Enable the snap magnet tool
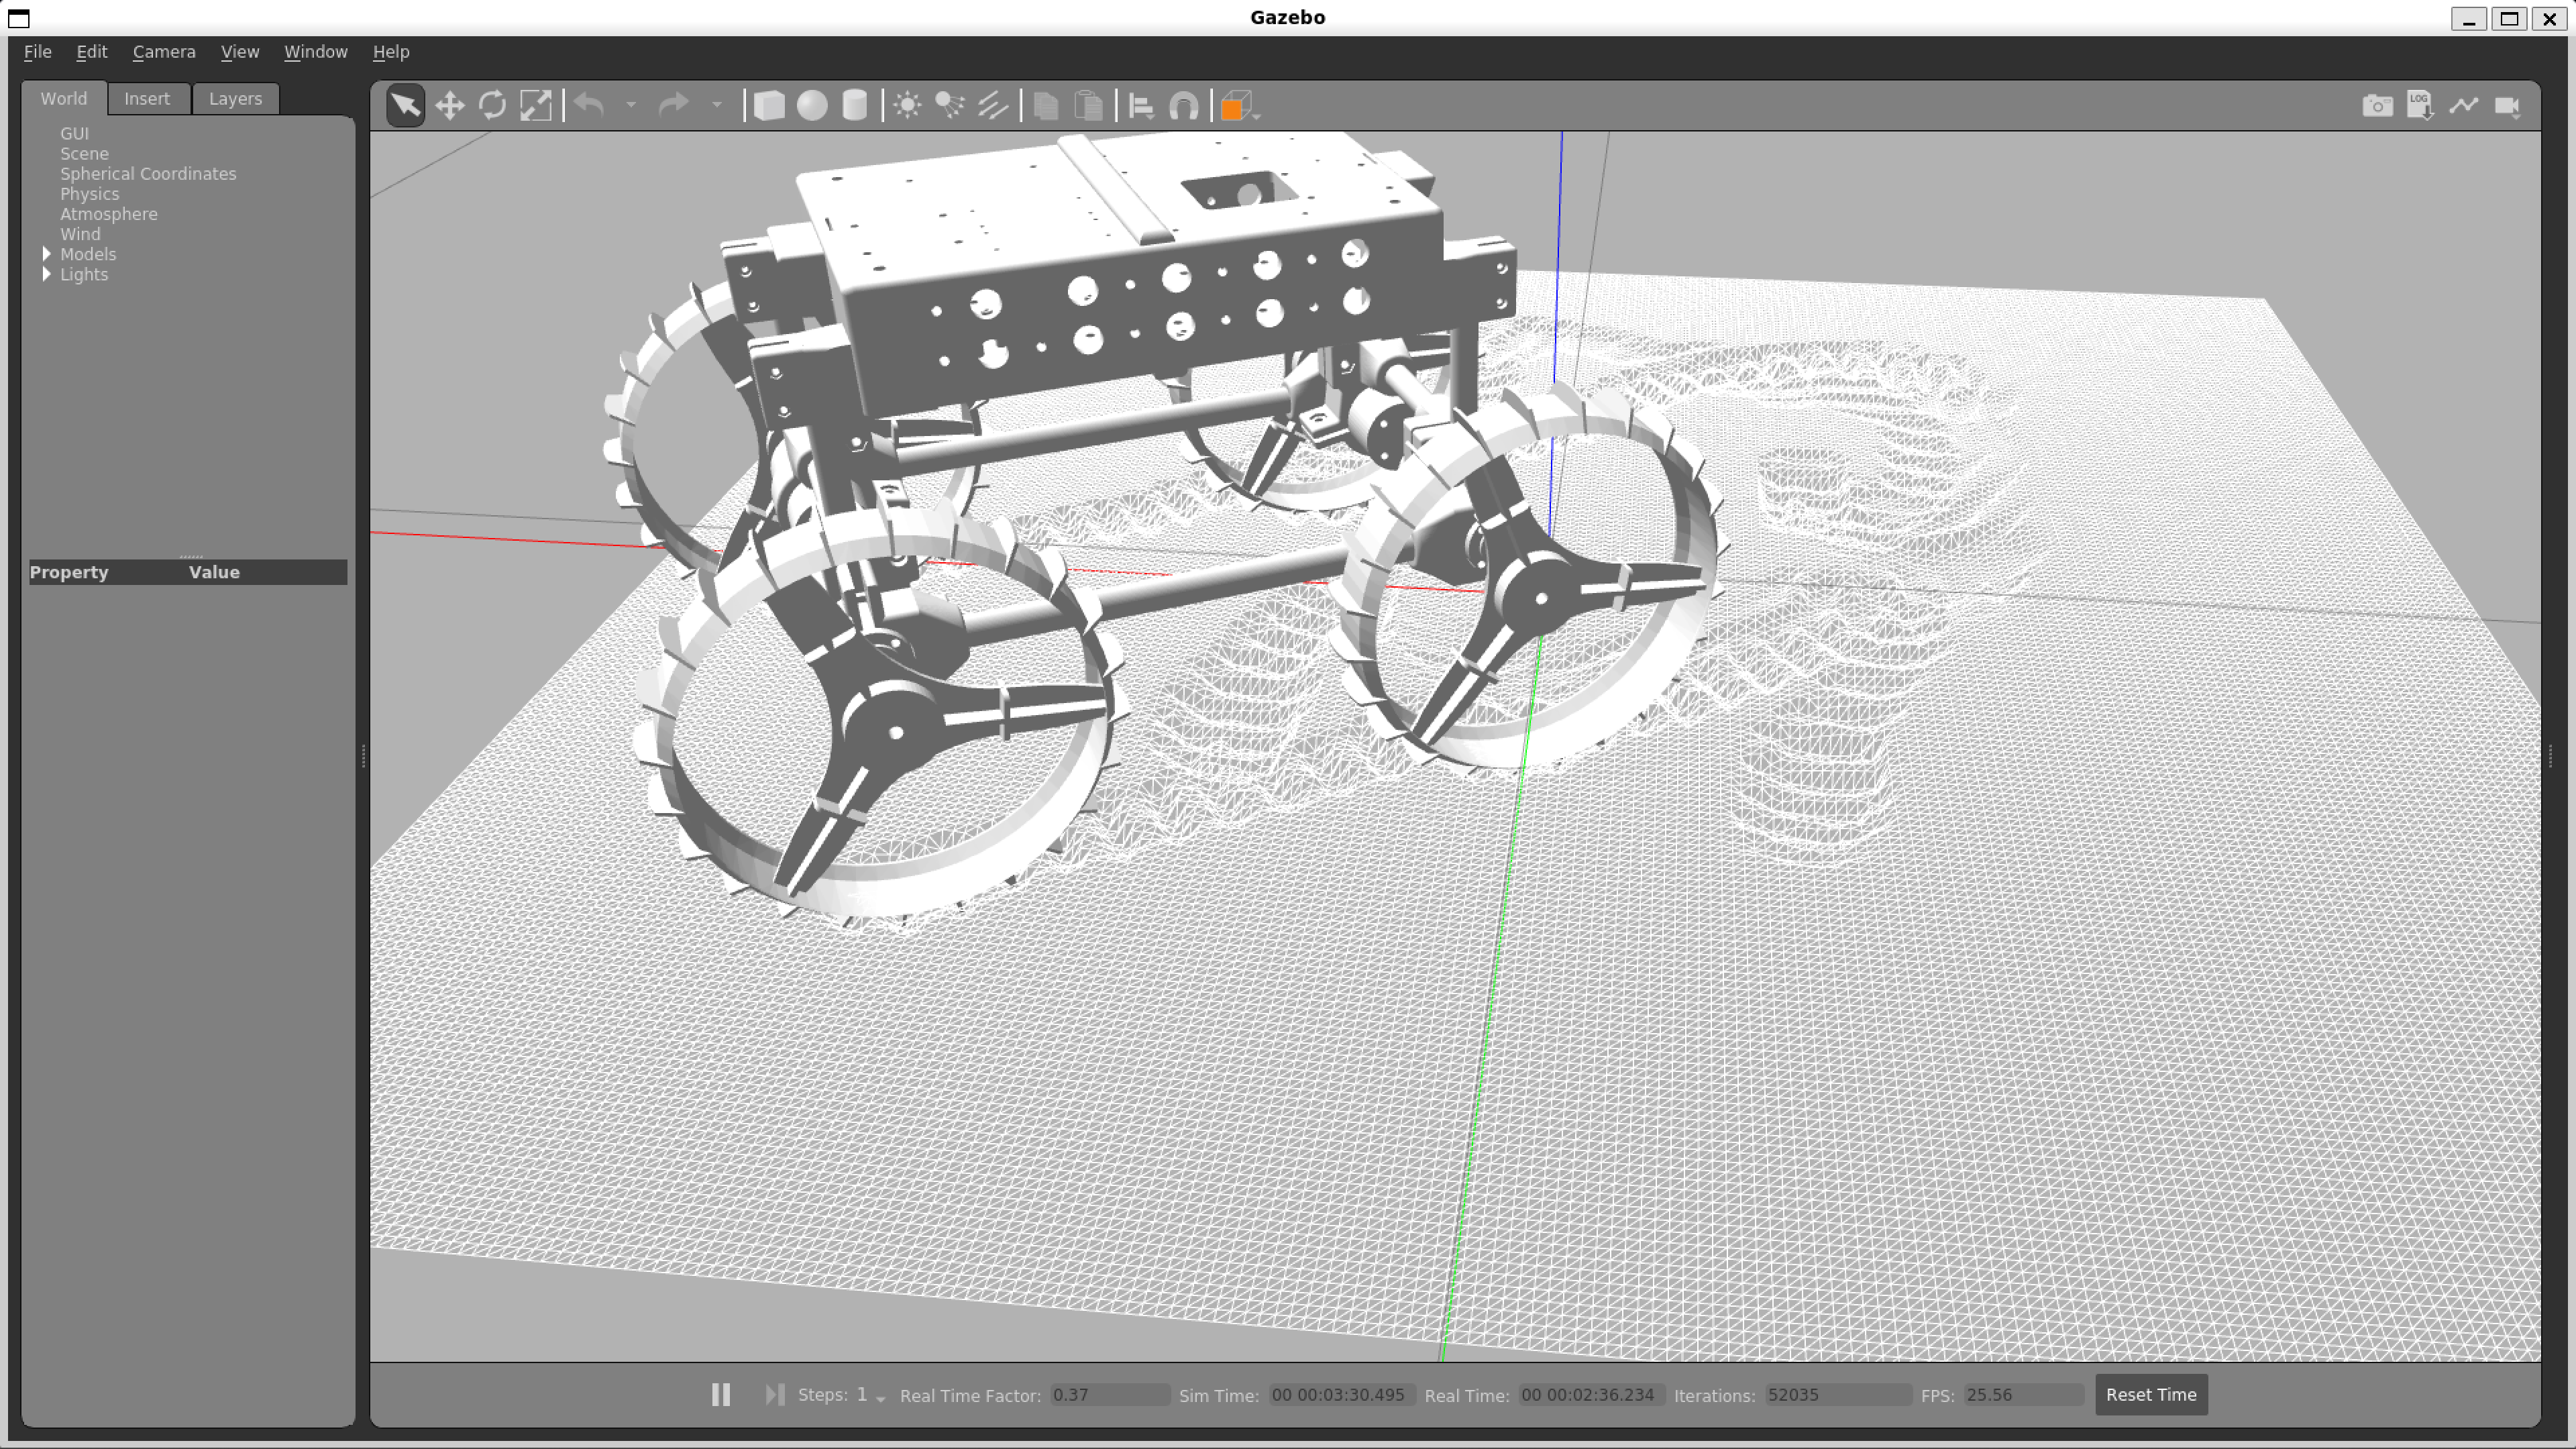2576x1449 pixels. 1185,104
